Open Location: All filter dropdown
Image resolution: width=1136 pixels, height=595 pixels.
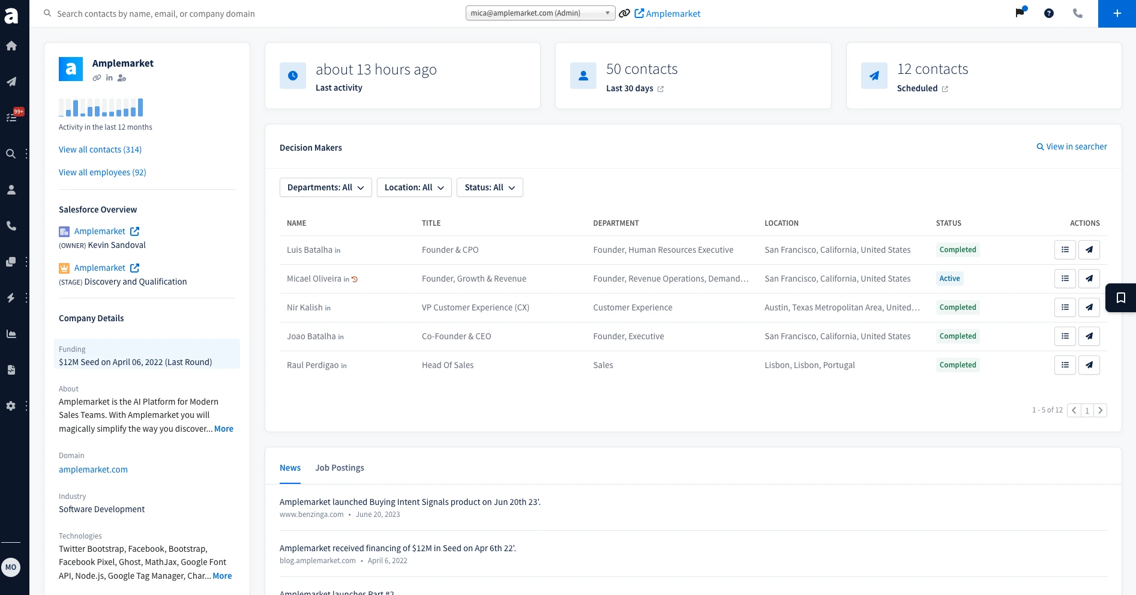click(414, 187)
